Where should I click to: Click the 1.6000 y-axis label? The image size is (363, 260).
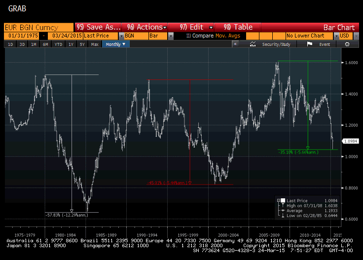point(351,63)
